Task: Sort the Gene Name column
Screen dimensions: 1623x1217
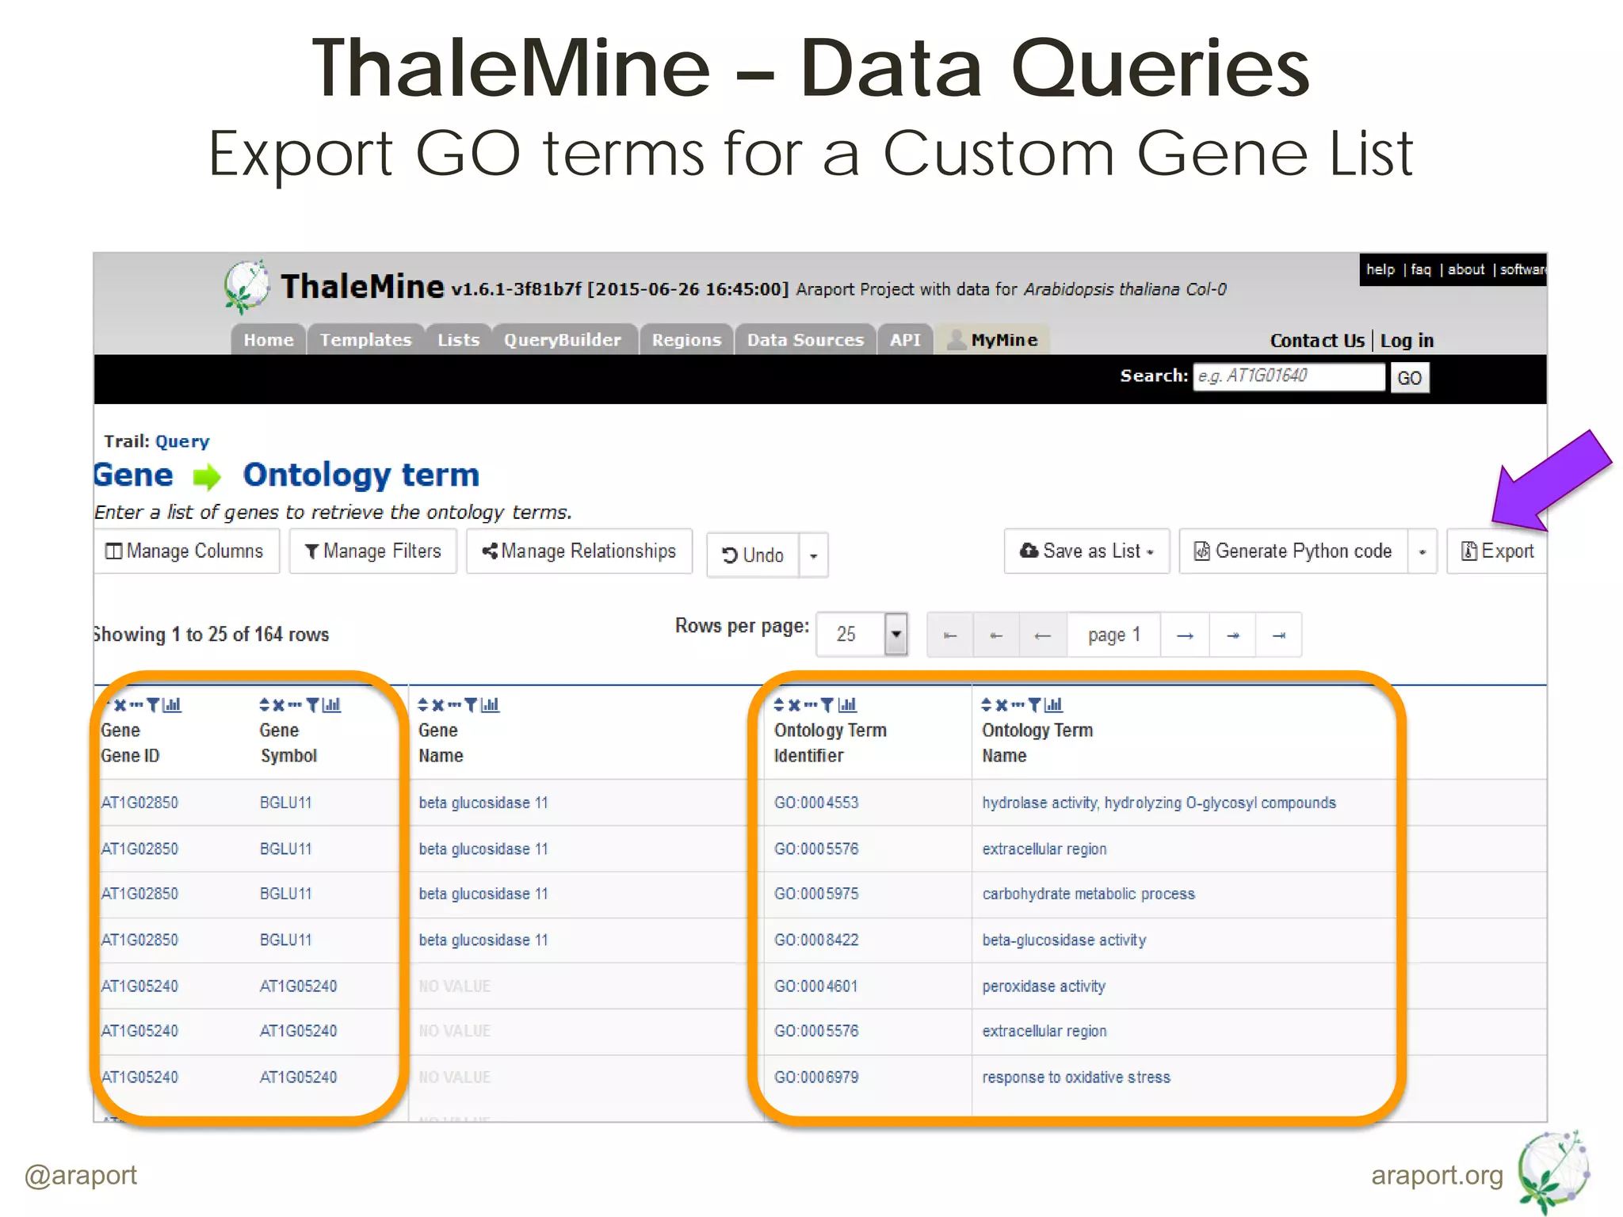Action: [x=423, y=704]
